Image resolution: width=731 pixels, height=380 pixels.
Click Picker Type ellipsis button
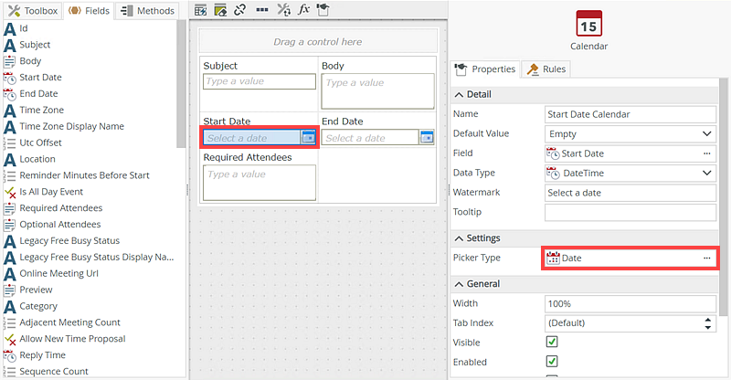[706, 259]
